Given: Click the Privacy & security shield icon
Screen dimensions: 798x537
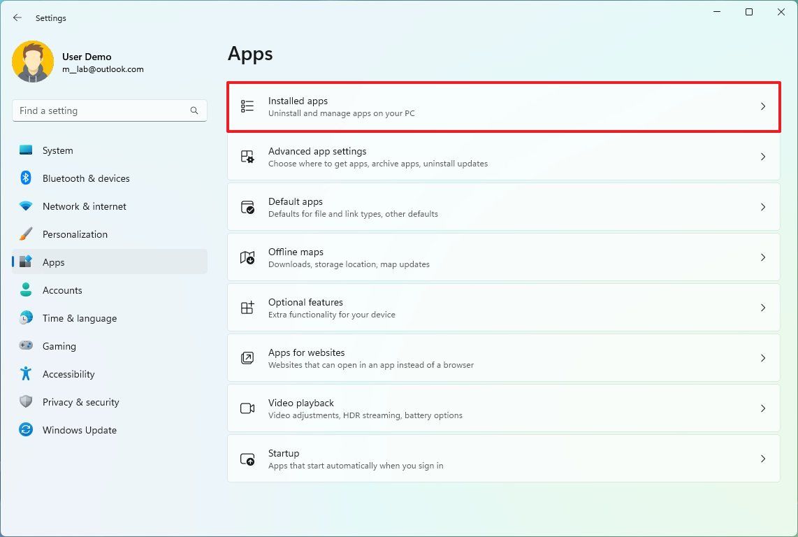Looking at the screenshot, I should point(26,402).
